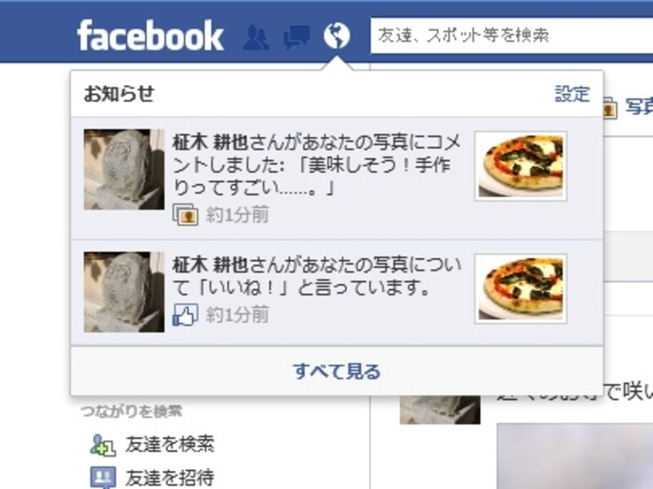This screenshot has width=653, height=489.
Task: Click the 友達を検索 friend-search icon
Action: (x=103, y=445)
